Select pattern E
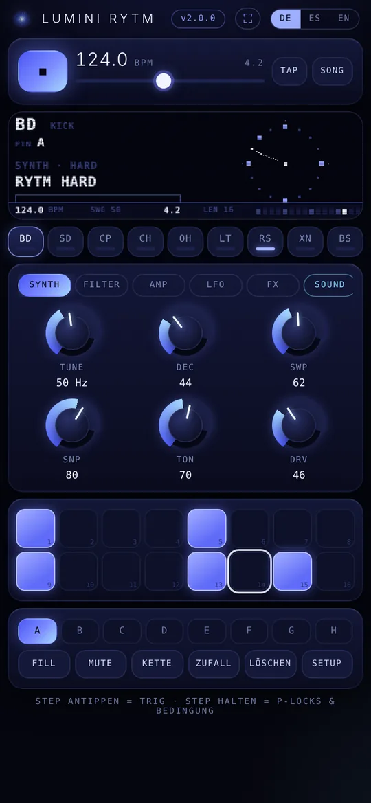371x803 pixels. (207, 631)
